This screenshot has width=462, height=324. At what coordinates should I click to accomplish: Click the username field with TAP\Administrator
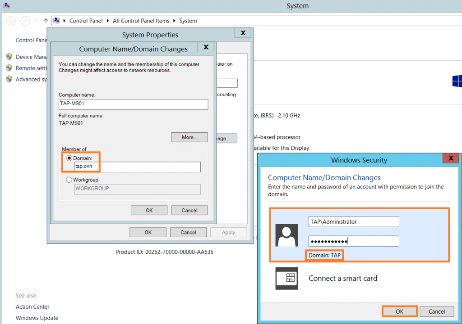click(x=354, y=222)
